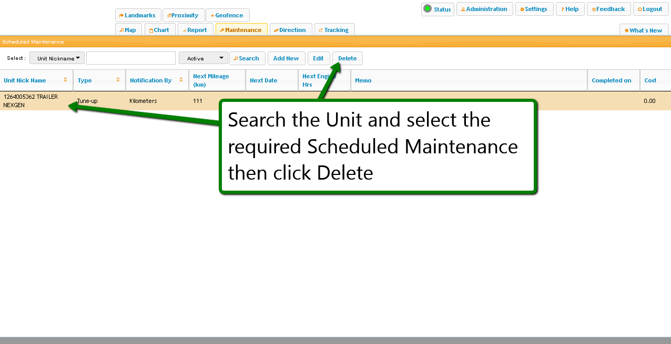Image resolution: width=671 pixels, height=344 pixels.
Task: Click the search text input field
Action: click(130, 58)
